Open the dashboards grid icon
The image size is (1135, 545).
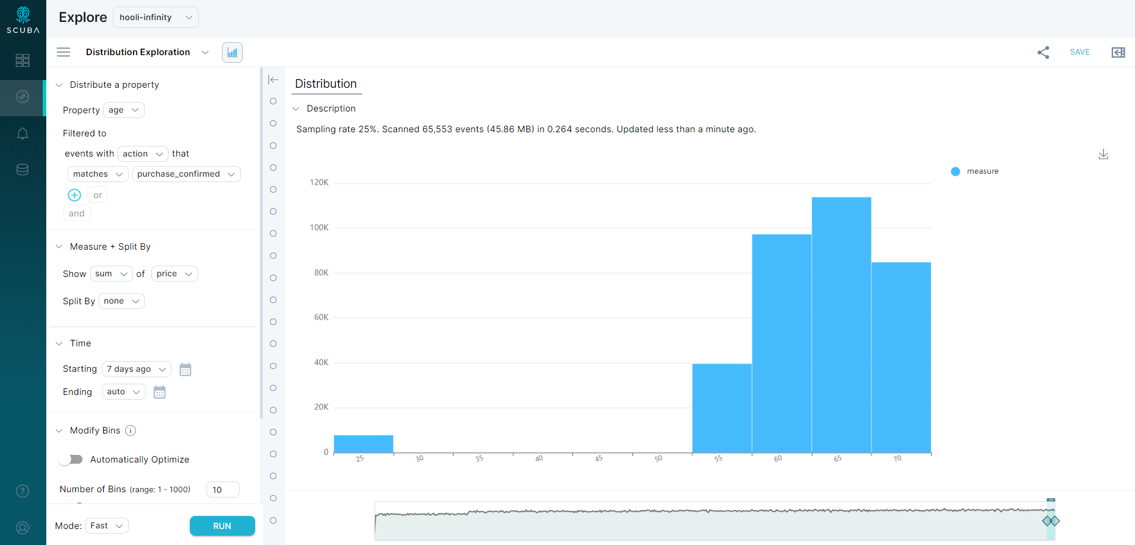(23, 60)
